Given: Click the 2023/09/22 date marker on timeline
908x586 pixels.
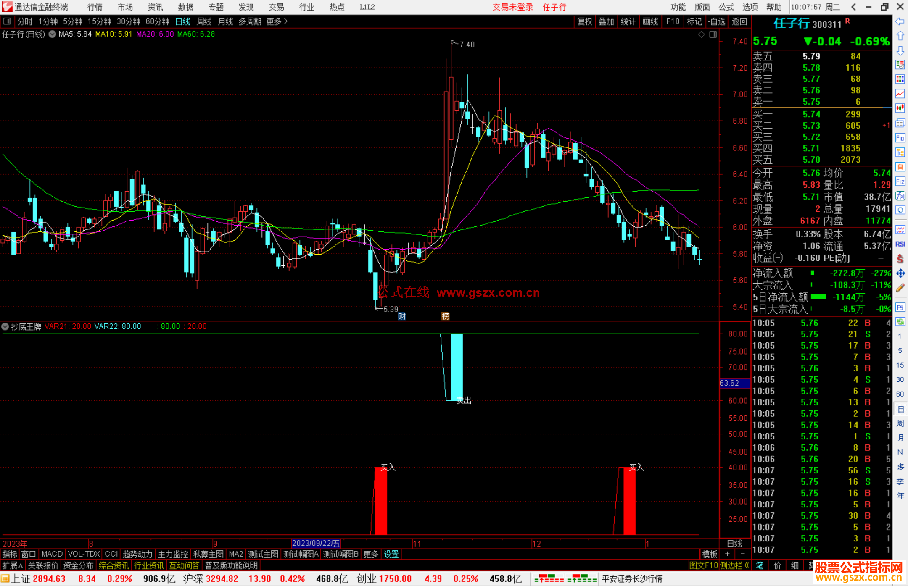Looking at the screenshot, I should (x=316, y=544).
